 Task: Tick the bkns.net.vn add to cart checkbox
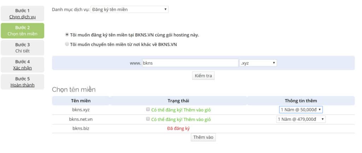(148, 119)
